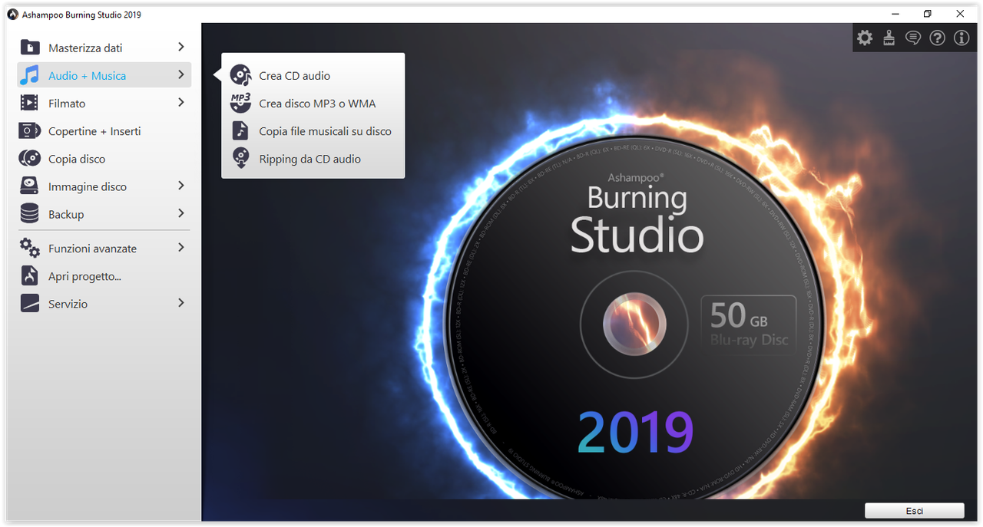Open the Filmato menu label
The height and width of the screenshot is (527, 983).
67,103
